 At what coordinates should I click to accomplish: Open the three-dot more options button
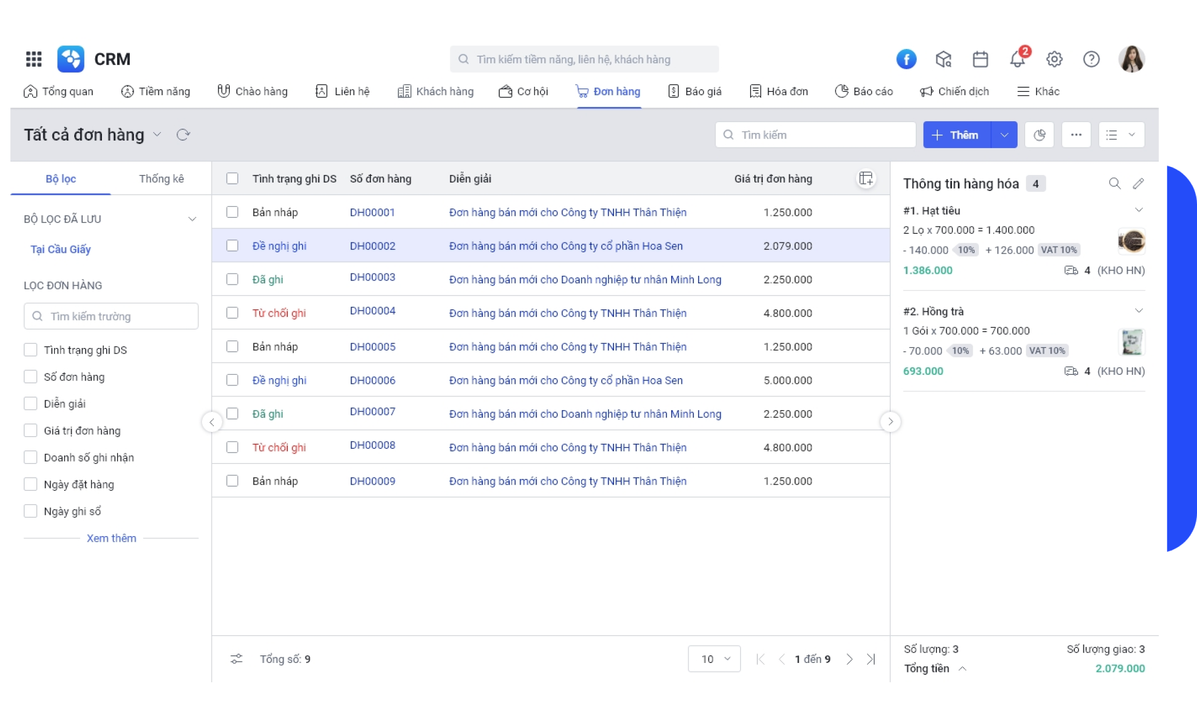1076,135
